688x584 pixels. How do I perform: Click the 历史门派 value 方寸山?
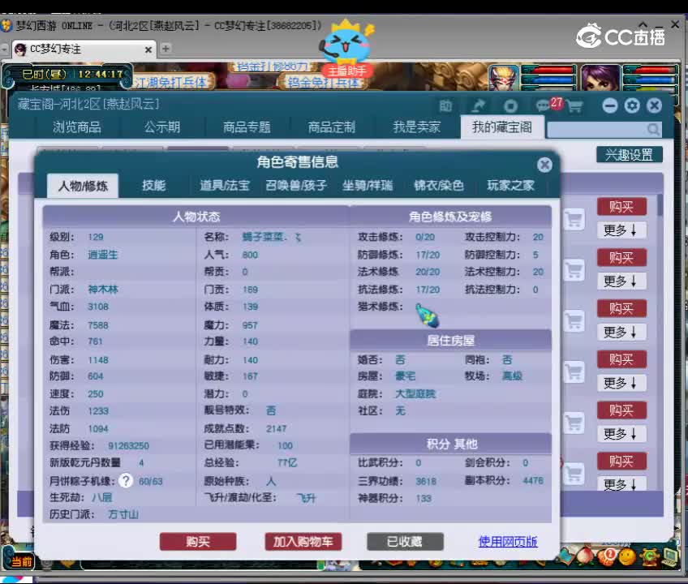click(x=123, y=514)
